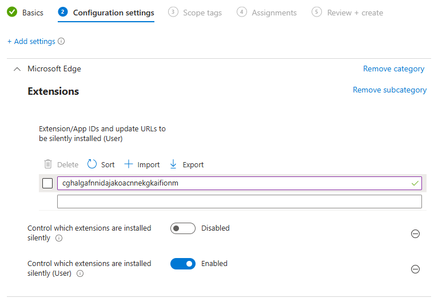
Task: Remove the User silent install setting via minus icon
Action: [x=415, y=269]
